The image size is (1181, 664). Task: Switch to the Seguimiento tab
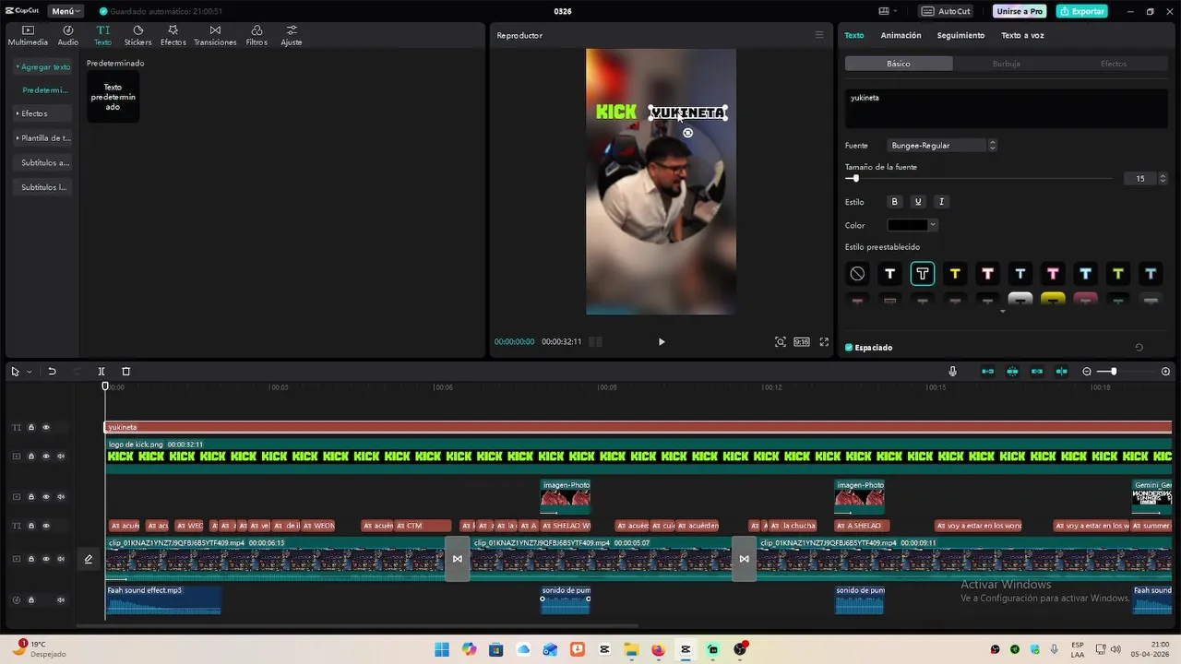pos(960,35)
